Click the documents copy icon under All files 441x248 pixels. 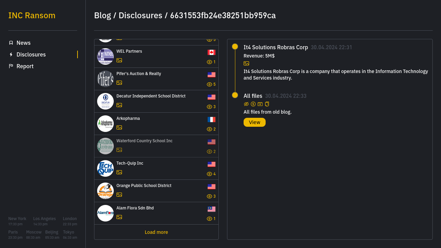pos(267,104)
